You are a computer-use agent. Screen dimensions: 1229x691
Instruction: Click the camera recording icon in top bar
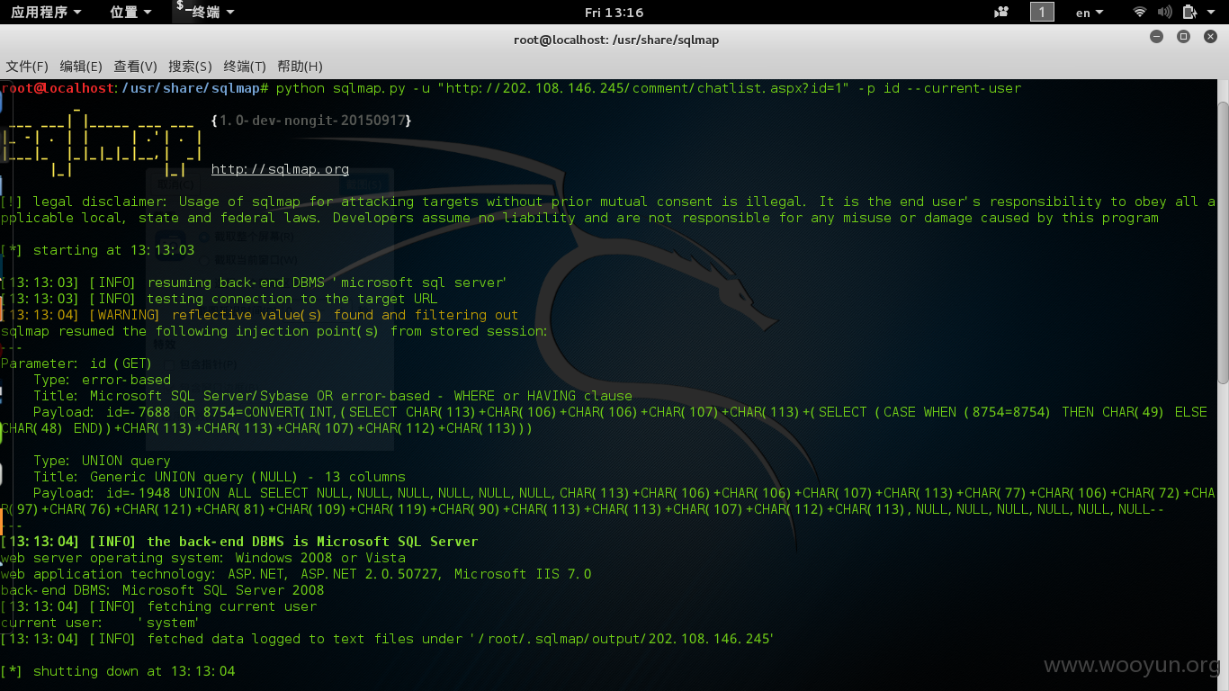[x=1001, y=13]
